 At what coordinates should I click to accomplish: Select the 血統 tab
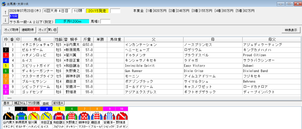[46, 103]
